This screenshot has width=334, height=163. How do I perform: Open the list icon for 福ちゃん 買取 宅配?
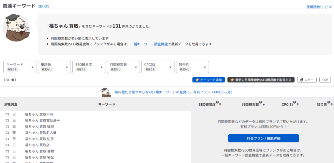tap(14, 157)
